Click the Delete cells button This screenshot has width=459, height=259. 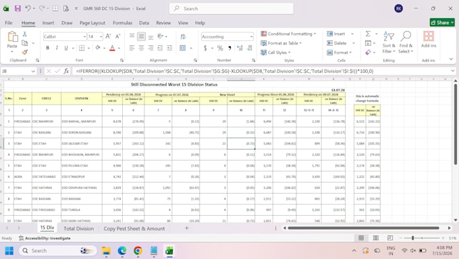point(337,43)
